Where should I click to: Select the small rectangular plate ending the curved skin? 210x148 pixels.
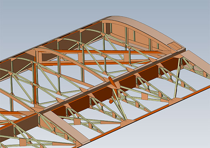click(174, 45)
